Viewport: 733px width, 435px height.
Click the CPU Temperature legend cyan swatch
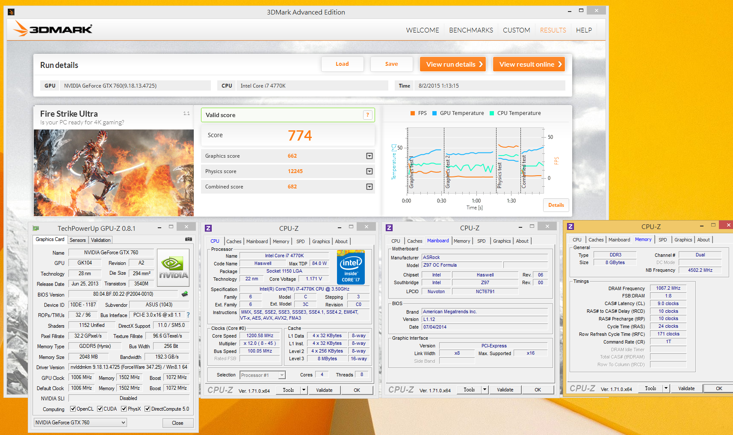click(x=492, y=113)
